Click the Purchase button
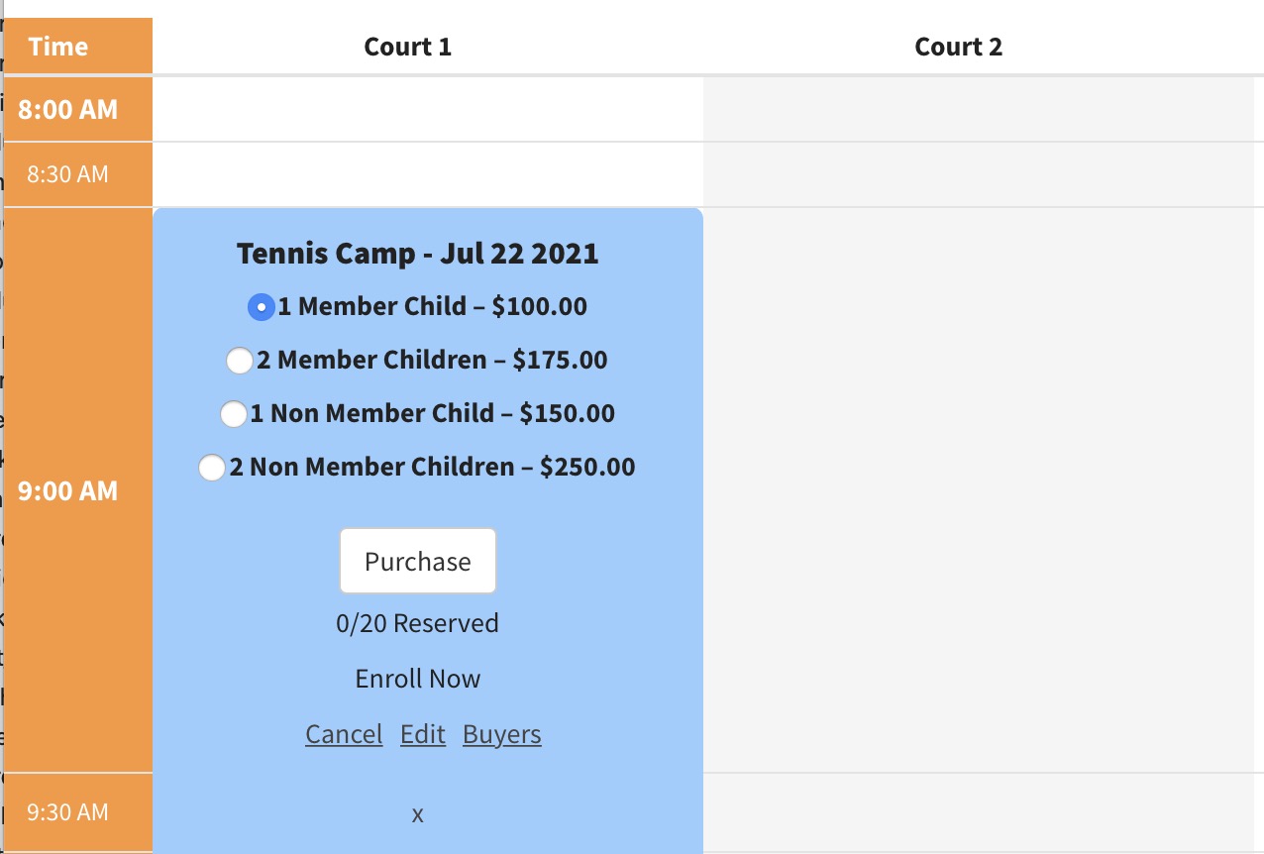This screenshot has height=854, width=1264. click(x=417, y=562)
